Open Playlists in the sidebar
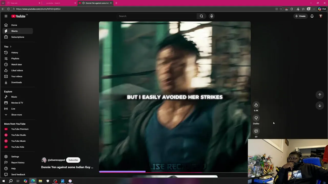The image size is (328, 184). point(18,59)
